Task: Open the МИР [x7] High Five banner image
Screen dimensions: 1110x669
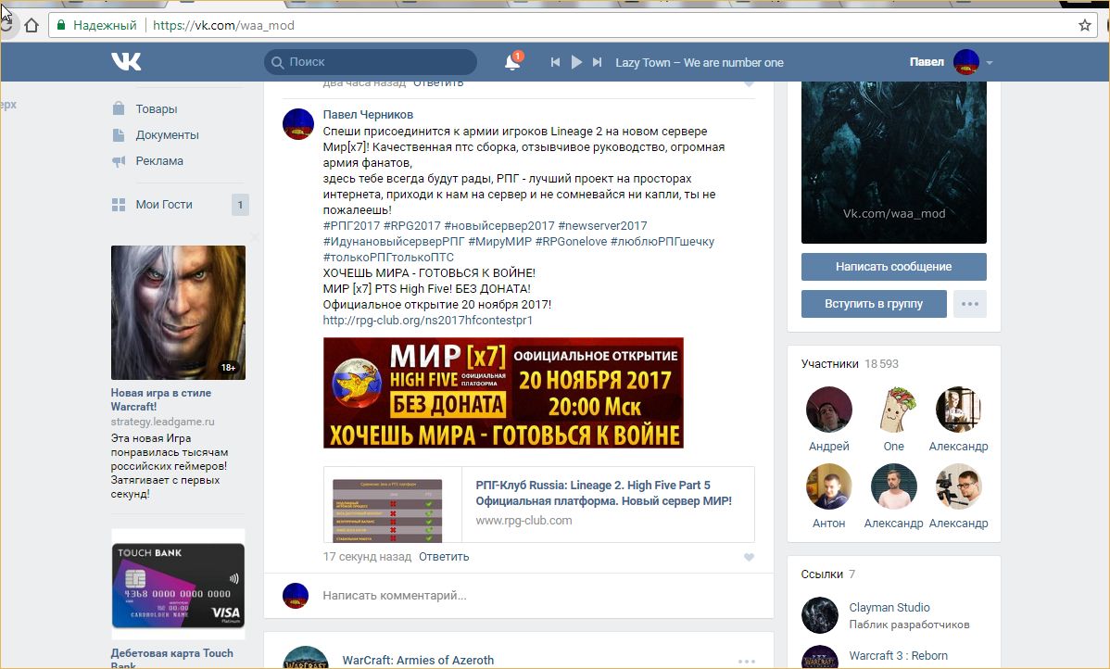Action: pyautogui.click(x=503, y=393)
